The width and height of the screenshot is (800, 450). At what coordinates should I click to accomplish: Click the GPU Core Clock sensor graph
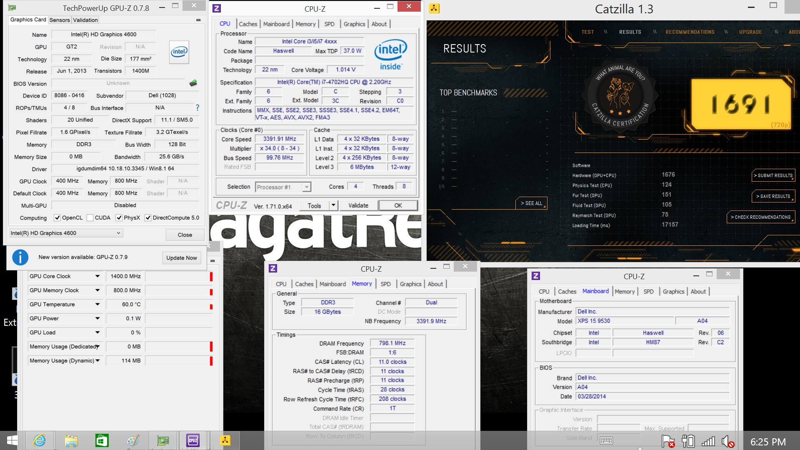pos(179,276)
